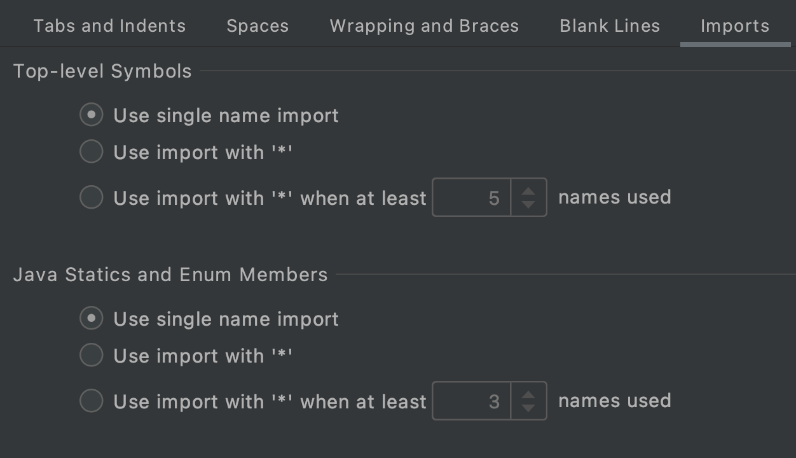Select the Imports tab
Screen dimensions: 796x458
point(735,25)
